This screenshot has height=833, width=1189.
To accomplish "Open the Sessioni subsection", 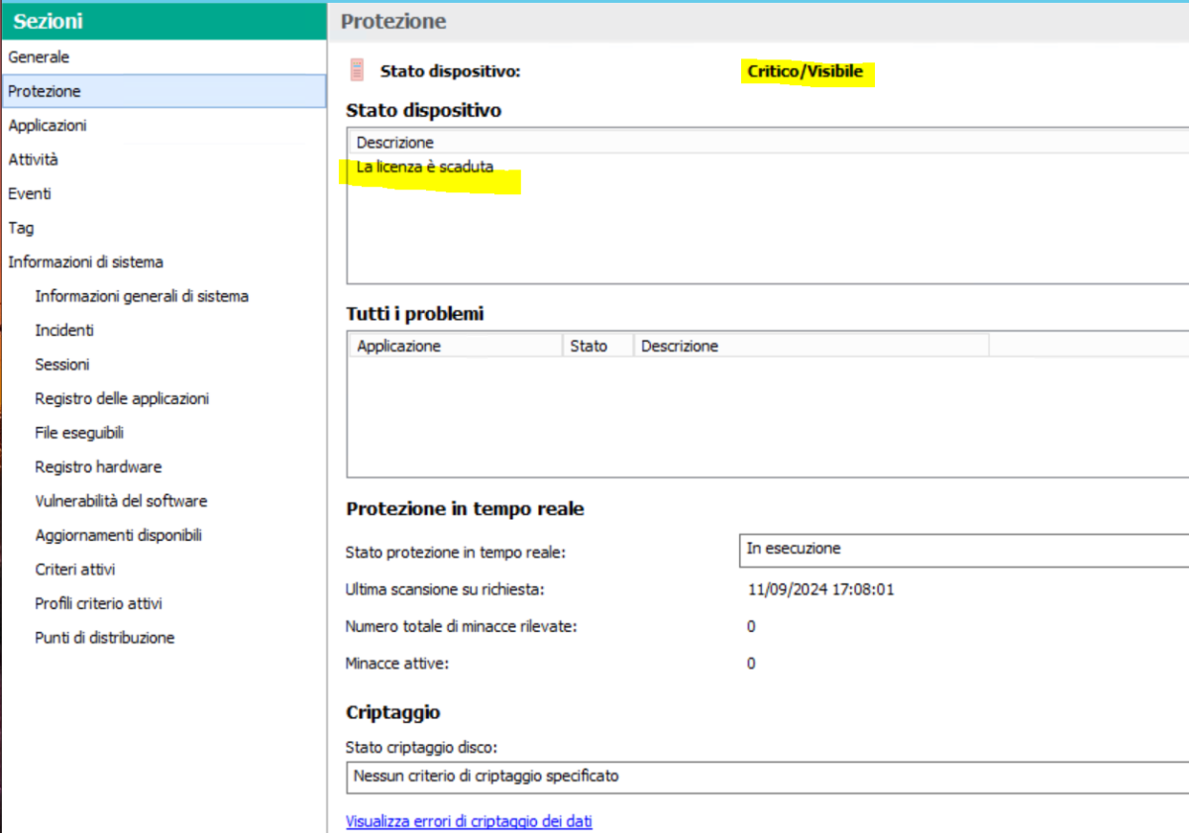I will click(62, 364).
